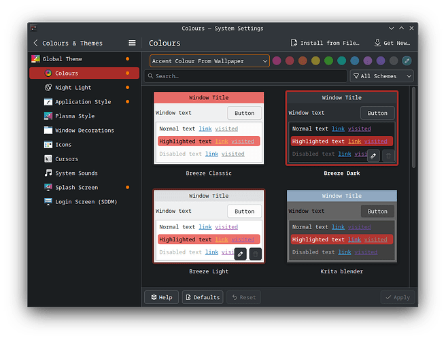Click the System Sounds music note icon

coord(48,173)
